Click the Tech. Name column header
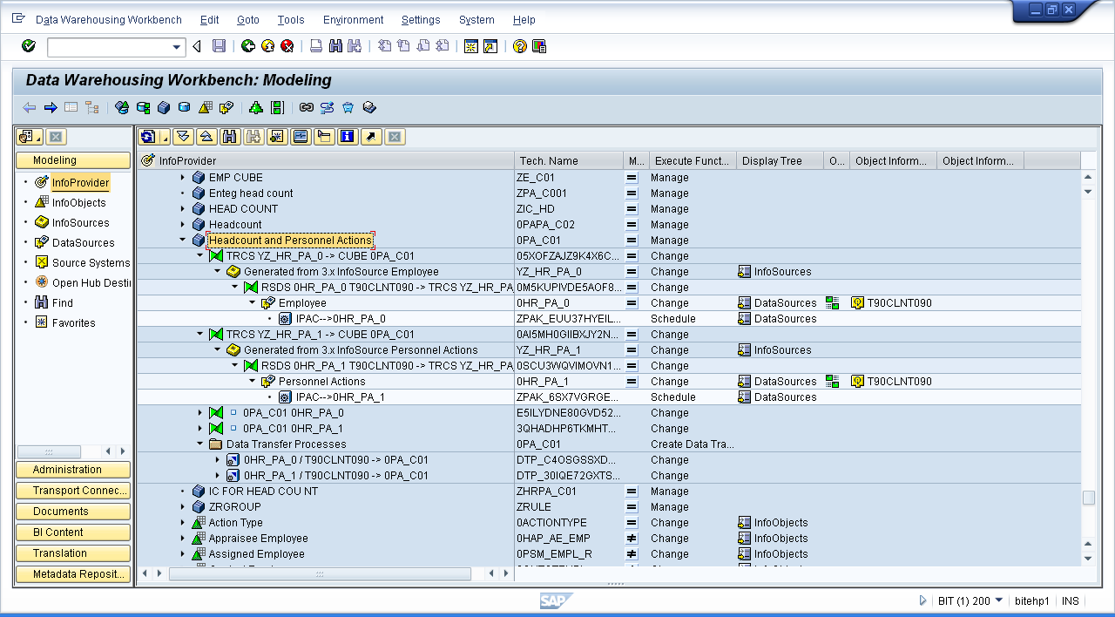 tap(569, 160)
